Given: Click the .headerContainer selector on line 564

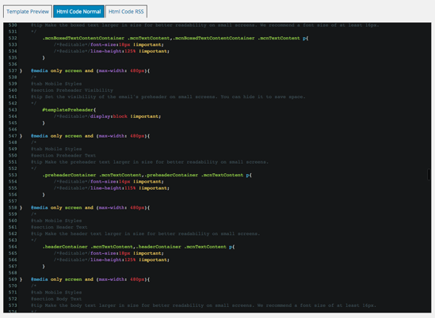Looking at the screenshot, I should 65,247.
